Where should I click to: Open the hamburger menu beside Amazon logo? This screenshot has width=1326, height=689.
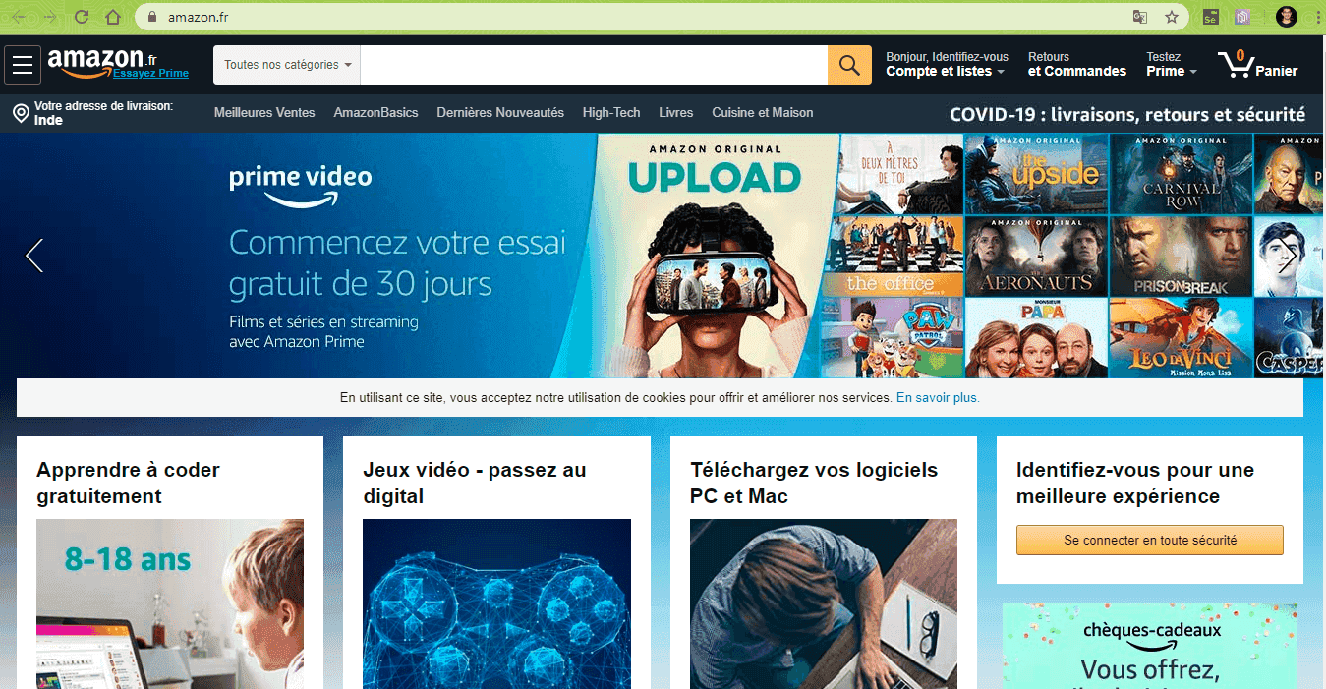(x=23, y=65)
